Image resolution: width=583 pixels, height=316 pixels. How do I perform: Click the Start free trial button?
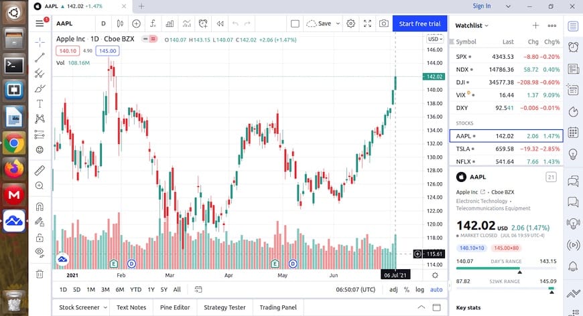[x=419, y=23]
